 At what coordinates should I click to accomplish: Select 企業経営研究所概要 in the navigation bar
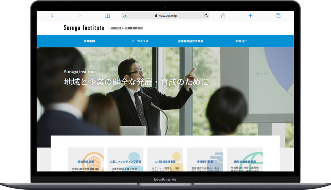[191, 41]
